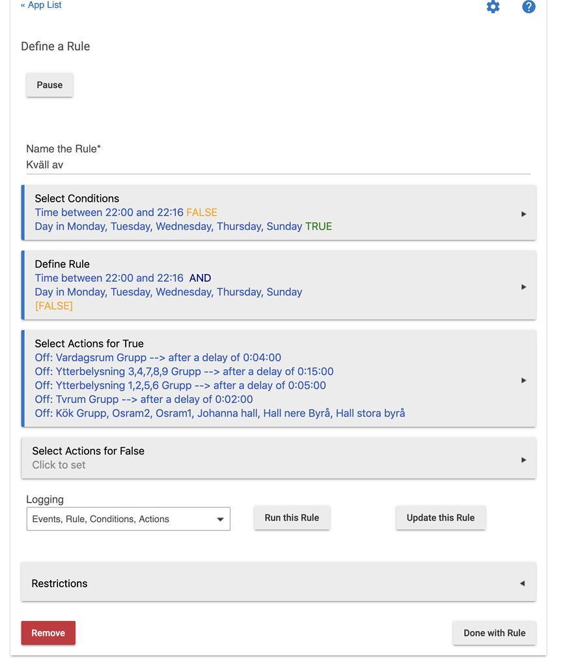This screenshot has height=666, width=567.
Task: Open the Select Conditions panel title
Action: (x=77, y=199)
